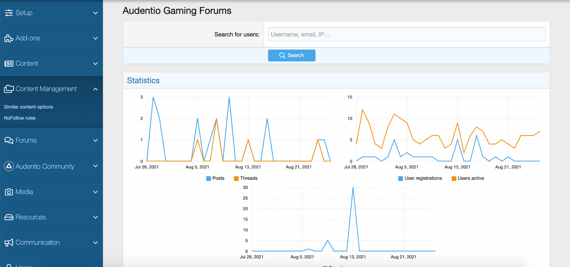Open NoFollow rules page
The height and width of the screenshot is (267, 570).
coord(20,118)
